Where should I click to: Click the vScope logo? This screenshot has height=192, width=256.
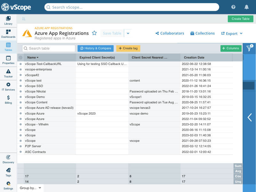(x=16, y=7)
